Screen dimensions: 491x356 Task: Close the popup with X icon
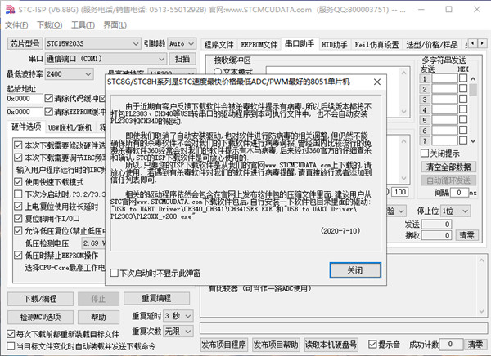[x=377, y=82]
